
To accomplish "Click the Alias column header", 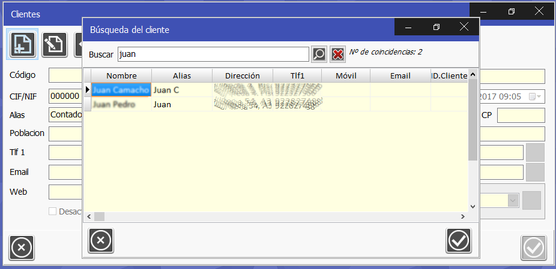I will [181, 75].
